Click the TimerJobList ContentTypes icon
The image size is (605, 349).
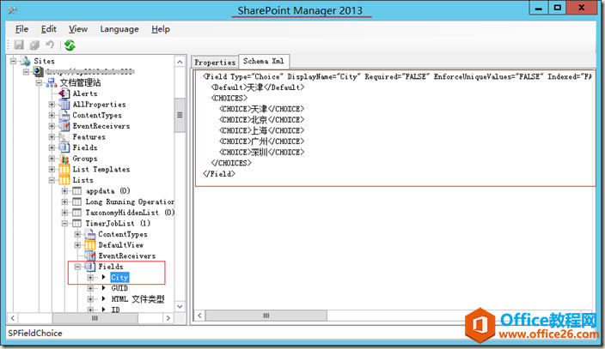pyautogui.click(x=90, y=234)
